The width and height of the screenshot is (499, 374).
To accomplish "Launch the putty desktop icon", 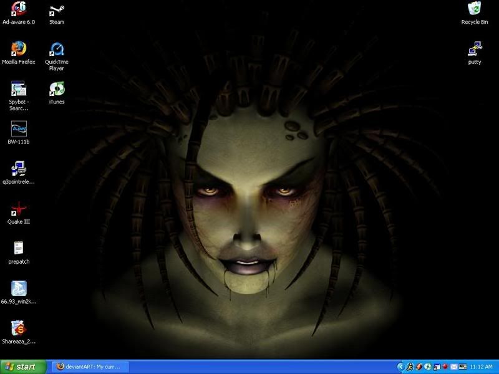I will [x=475, y=53].
